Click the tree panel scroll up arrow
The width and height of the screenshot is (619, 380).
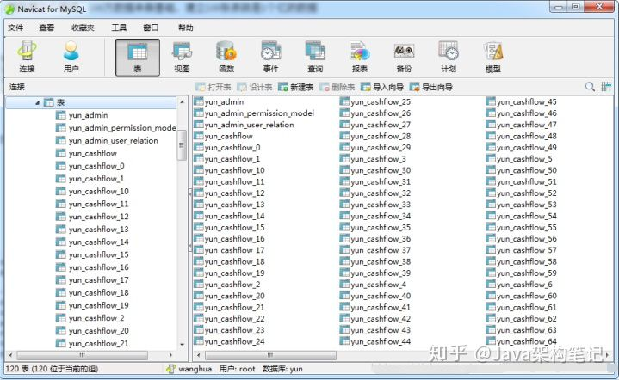point(182,102)
